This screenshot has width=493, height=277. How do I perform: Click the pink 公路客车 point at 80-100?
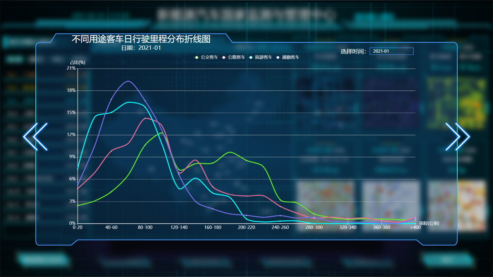[145, 118]
